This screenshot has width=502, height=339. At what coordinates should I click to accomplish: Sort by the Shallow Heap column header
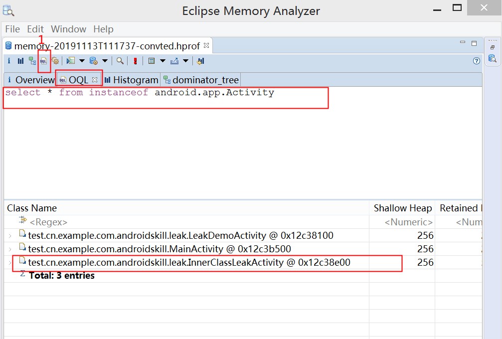402,208
